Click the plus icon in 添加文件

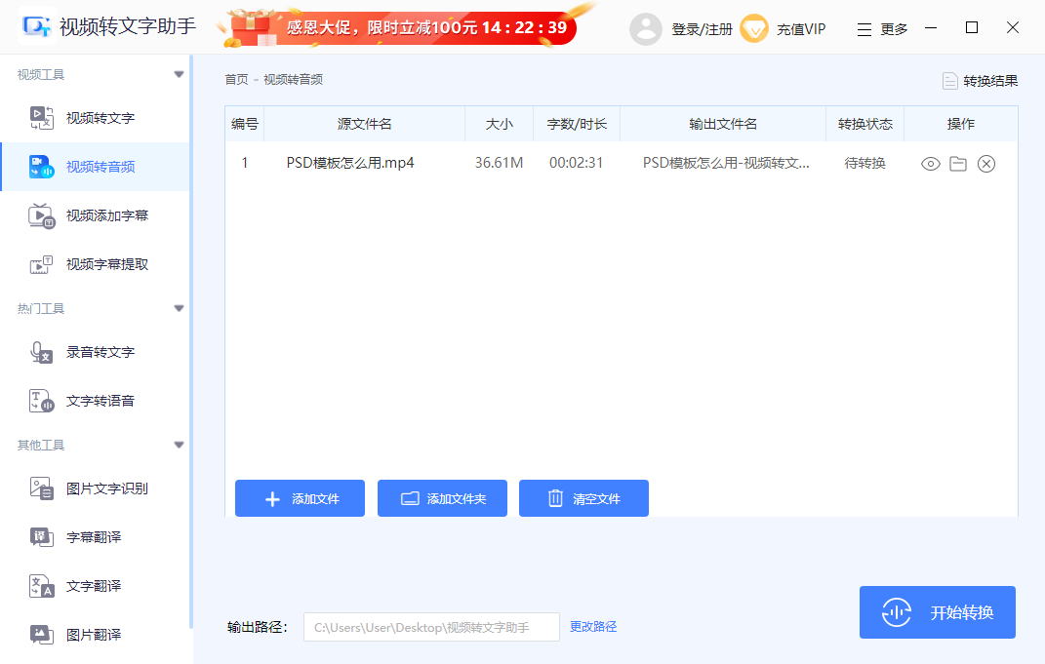[x=272, y=499]
